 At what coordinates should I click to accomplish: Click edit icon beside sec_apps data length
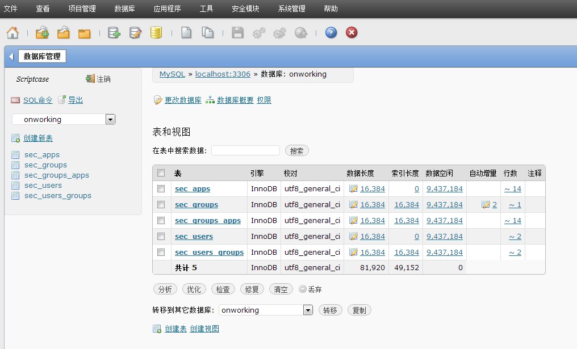coord(354,188)
